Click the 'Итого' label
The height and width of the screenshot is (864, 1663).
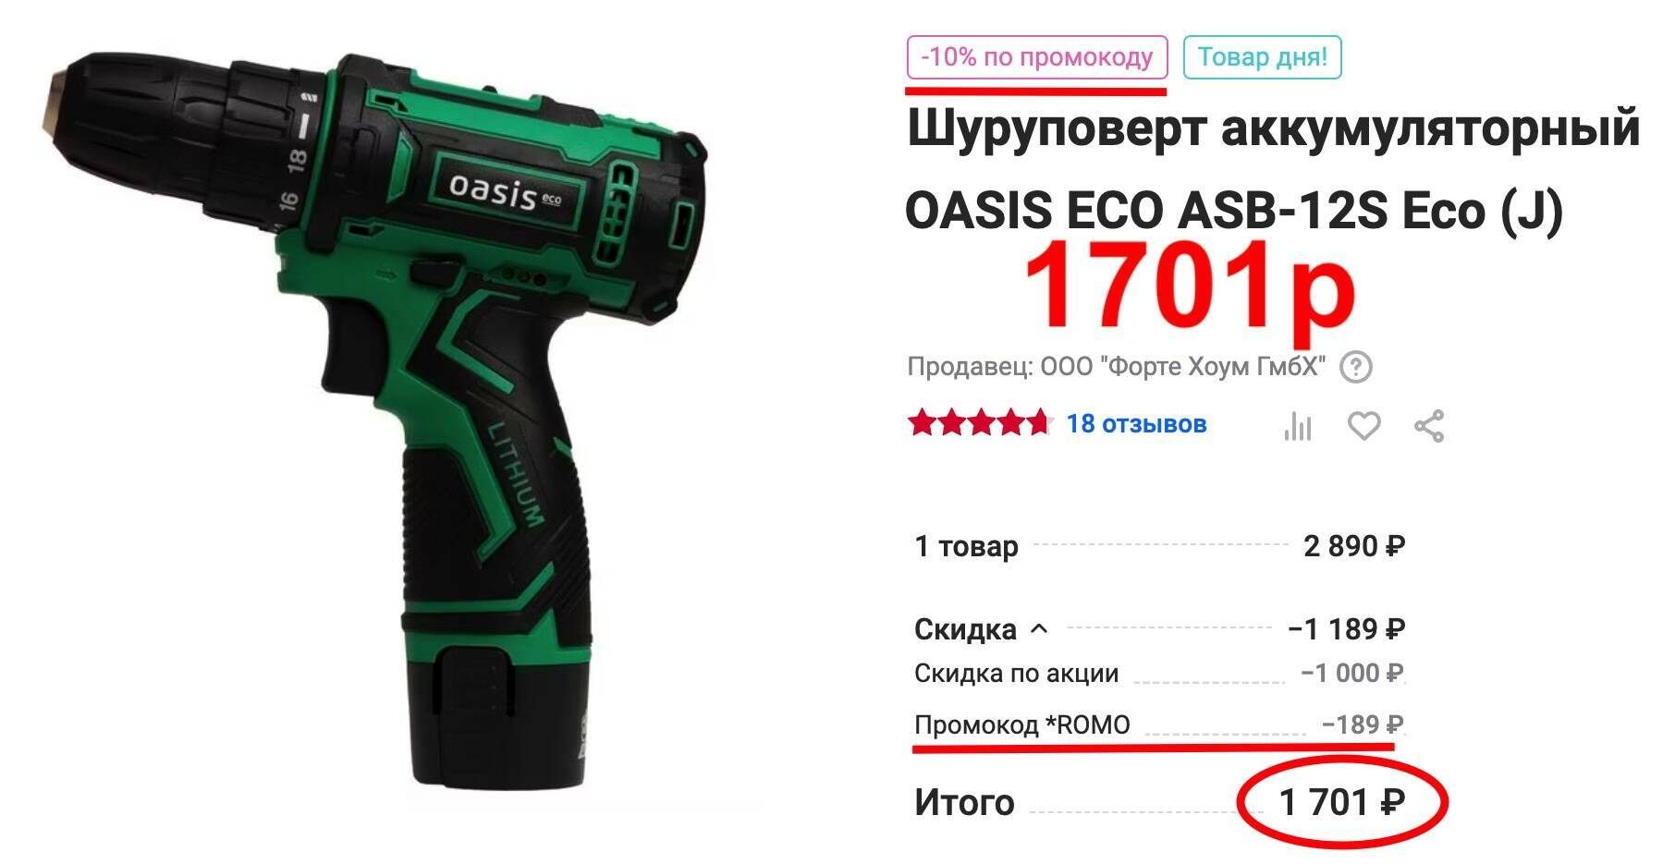(x=964, y=802)
